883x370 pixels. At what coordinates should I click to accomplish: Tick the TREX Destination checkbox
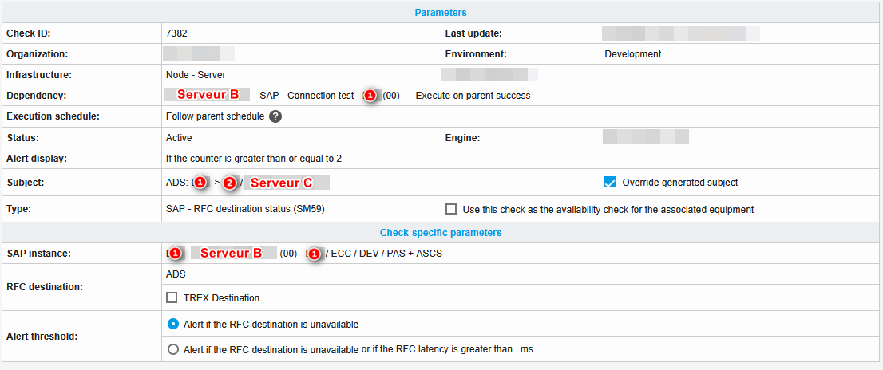(172, 298)
